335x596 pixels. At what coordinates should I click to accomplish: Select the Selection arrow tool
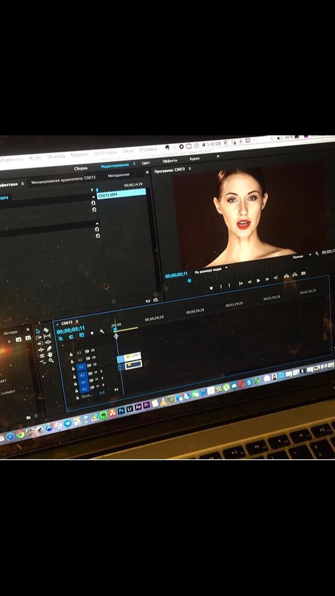(x=38, y=332)
